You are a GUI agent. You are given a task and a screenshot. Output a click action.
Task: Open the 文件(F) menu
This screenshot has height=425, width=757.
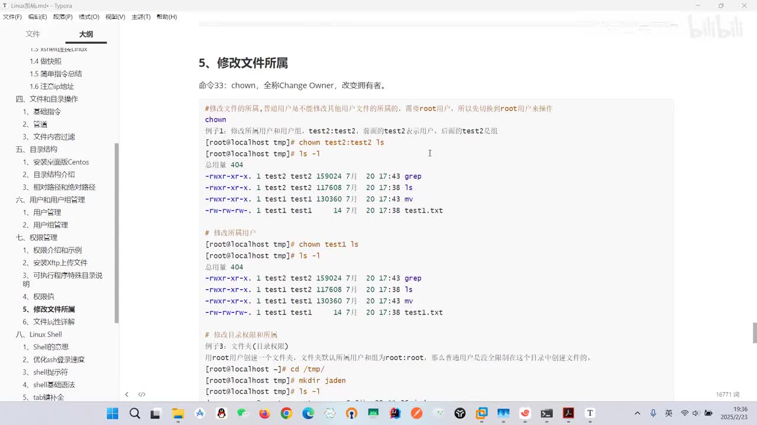point(12,17)
